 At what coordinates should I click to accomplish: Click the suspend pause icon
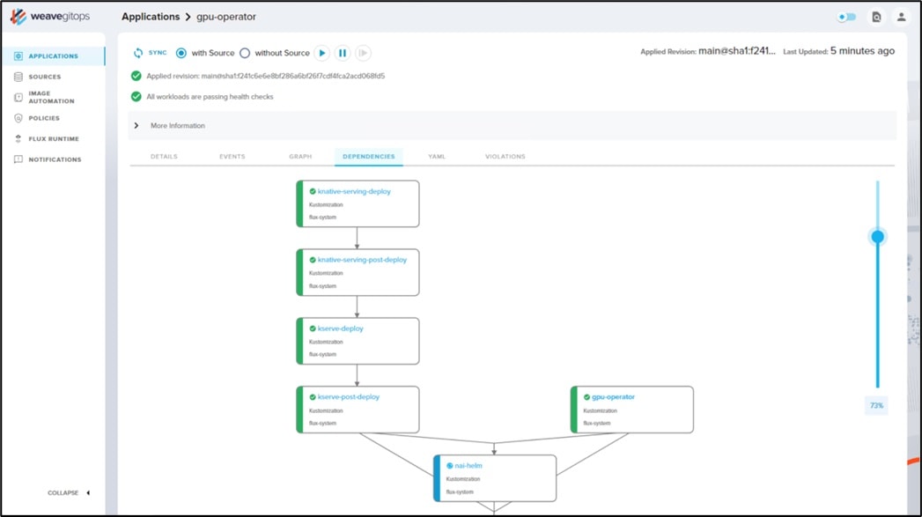[343, 53]
